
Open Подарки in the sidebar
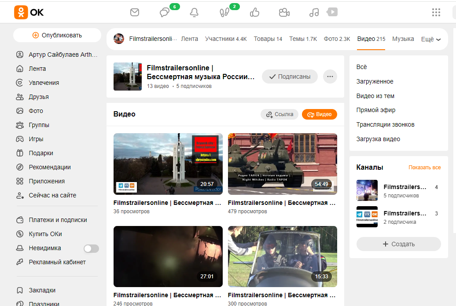click(x=35, y=153)
